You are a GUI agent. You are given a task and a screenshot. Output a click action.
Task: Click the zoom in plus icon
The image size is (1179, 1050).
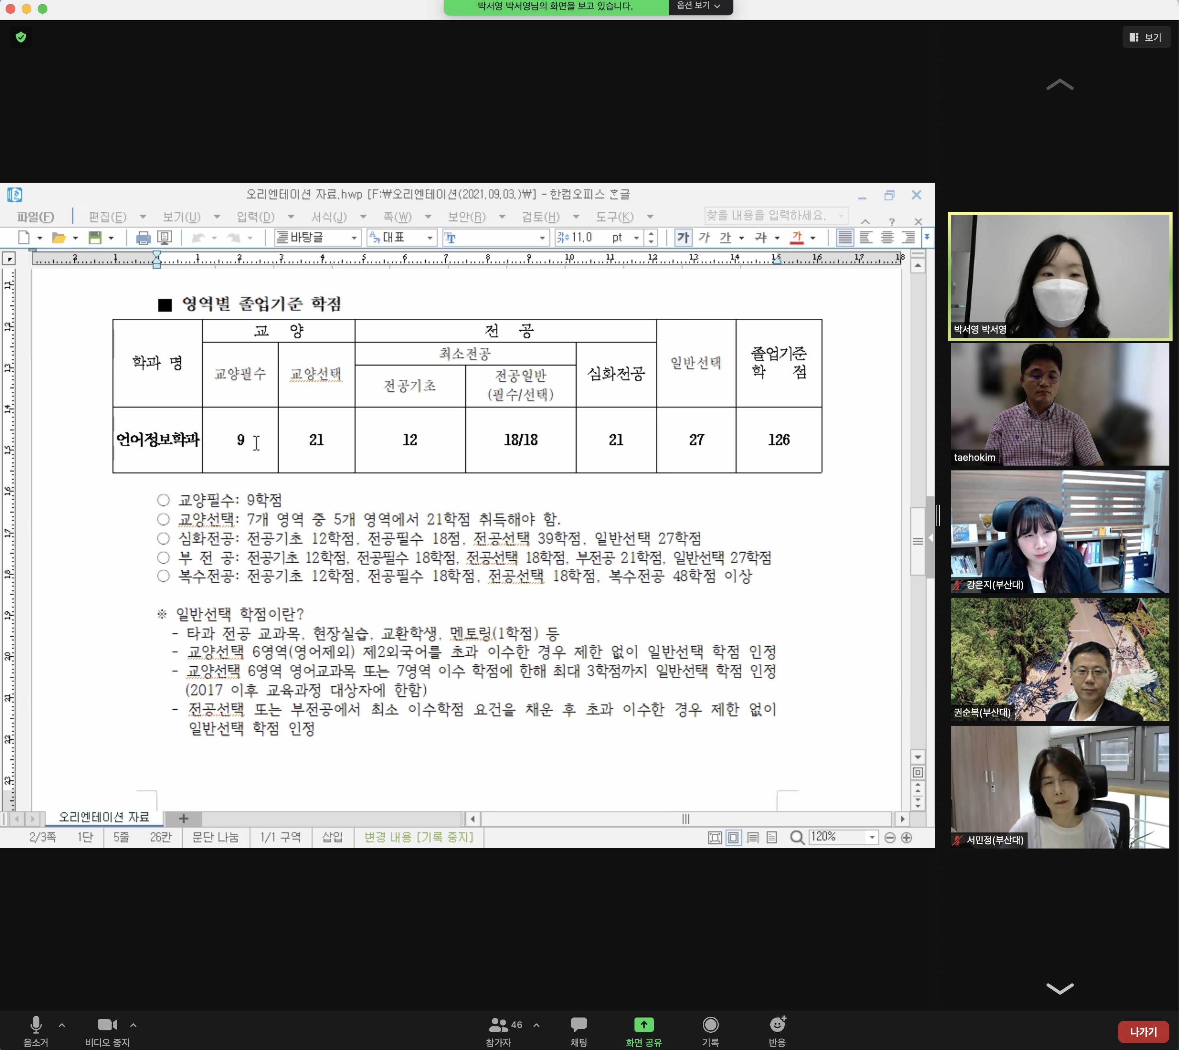[x=906, y=837]
